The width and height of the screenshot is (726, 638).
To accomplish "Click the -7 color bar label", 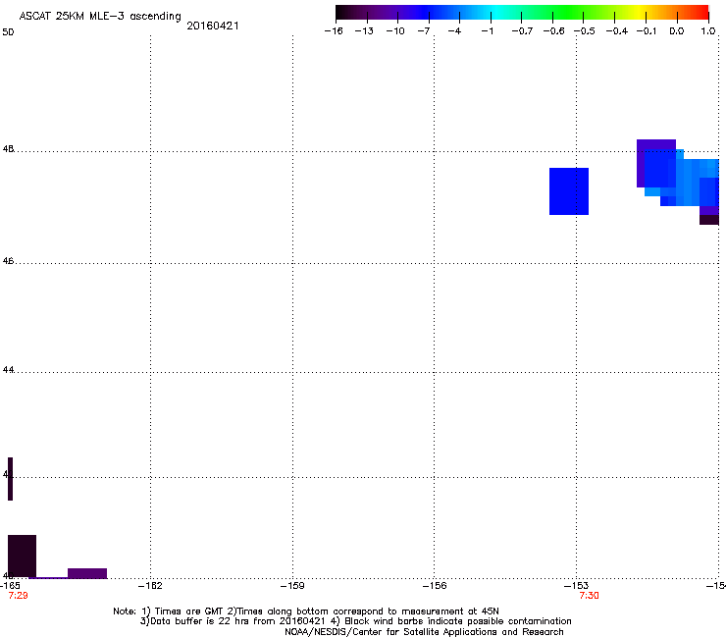I will point(424,31).
